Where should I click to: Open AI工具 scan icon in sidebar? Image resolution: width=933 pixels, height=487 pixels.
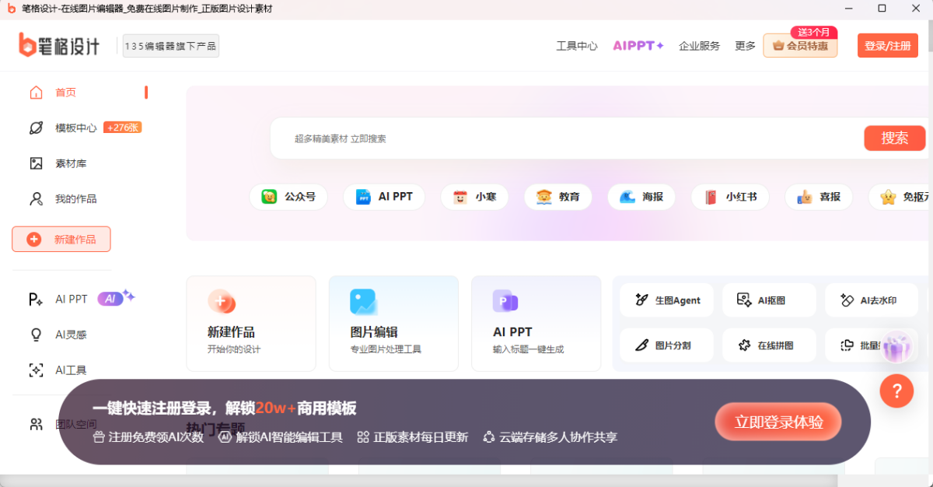(x=36, y=370)
